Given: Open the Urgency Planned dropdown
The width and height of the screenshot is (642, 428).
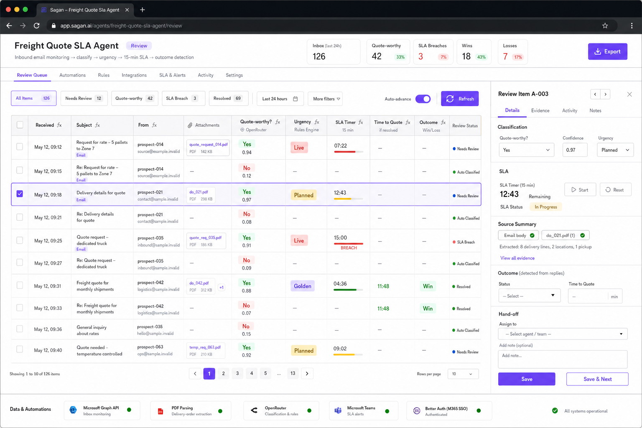Looking at the screenshot, I should (x=615, y=150).
